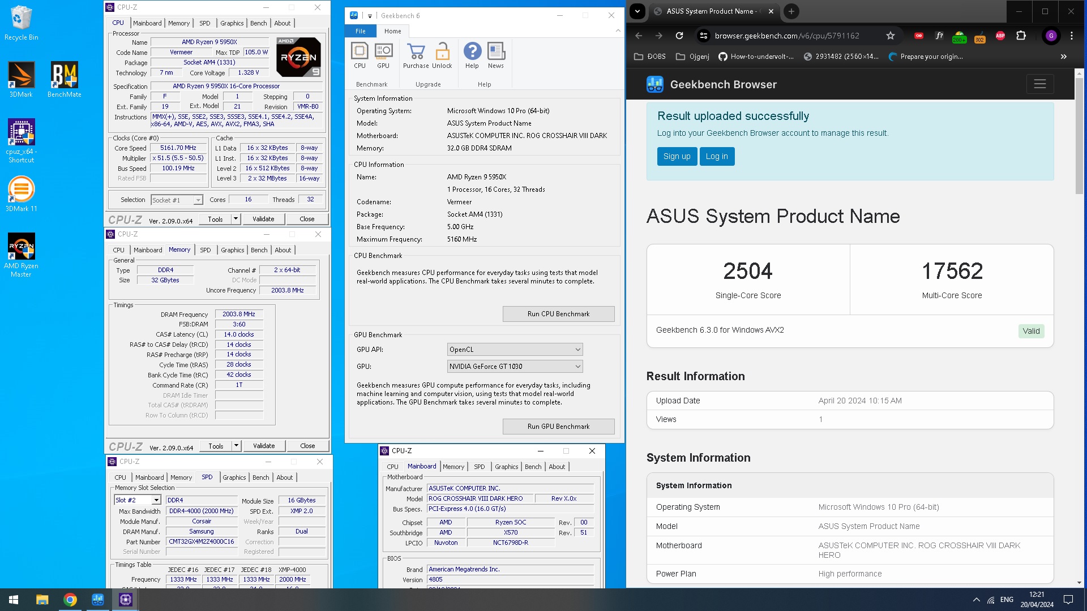Click the Chrome taskbar icon
1087x611 pixels.
click(x=70, y=600)
